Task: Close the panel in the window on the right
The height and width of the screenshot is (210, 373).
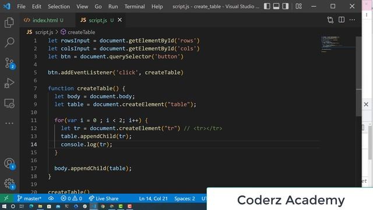Action: pyautogui.click(x=366, y=104)
